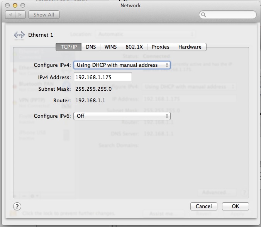Click the forward navigation arrow
Viewport: 261px width, 227px height.
click(20, 15)
